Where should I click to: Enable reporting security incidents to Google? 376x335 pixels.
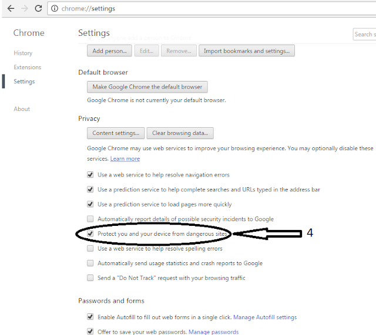90,219
